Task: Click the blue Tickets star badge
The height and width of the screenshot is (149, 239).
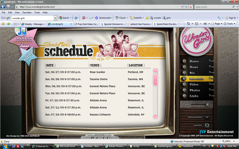Action: 28,56
